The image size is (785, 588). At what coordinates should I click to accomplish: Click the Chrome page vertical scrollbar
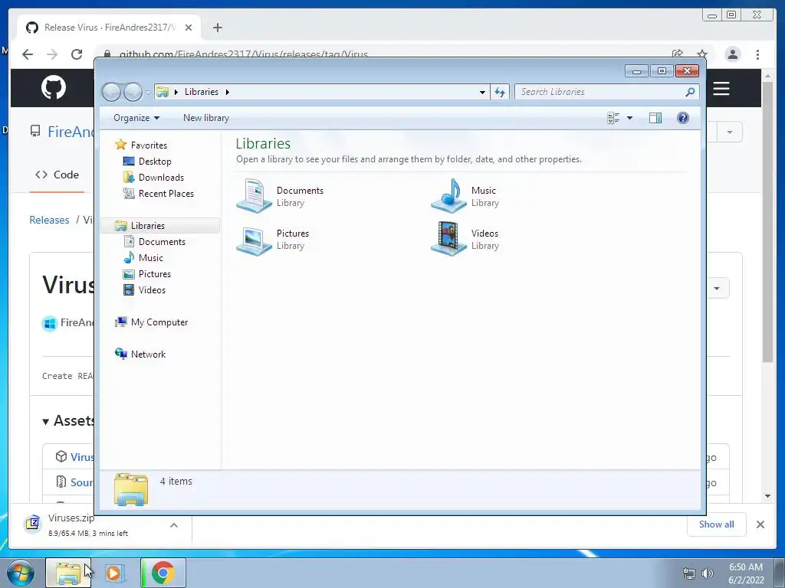tap(767, 223)
